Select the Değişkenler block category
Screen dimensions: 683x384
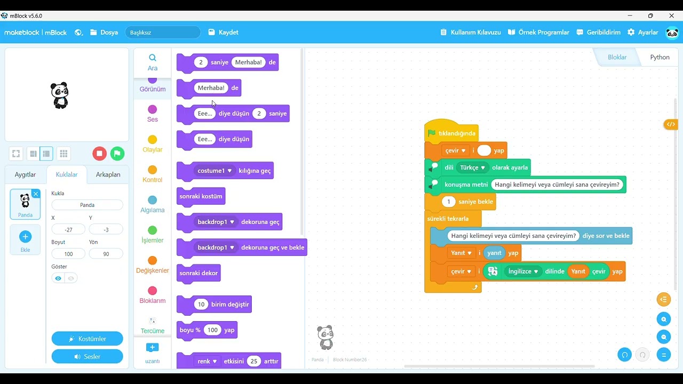tap(153, 265)
